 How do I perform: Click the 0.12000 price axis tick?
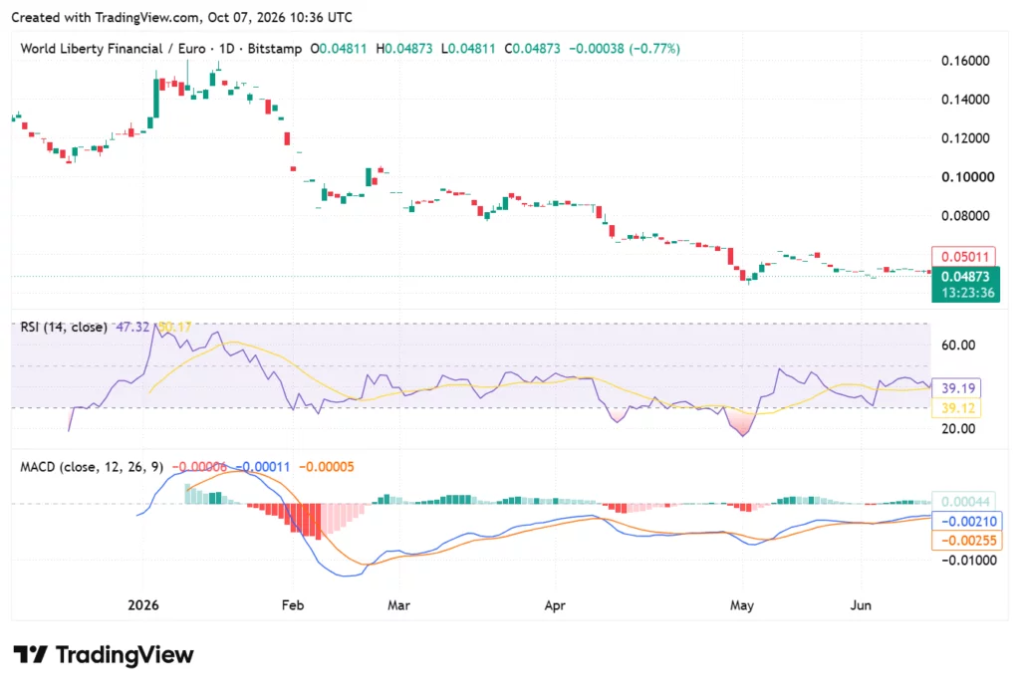click(965, 137)
